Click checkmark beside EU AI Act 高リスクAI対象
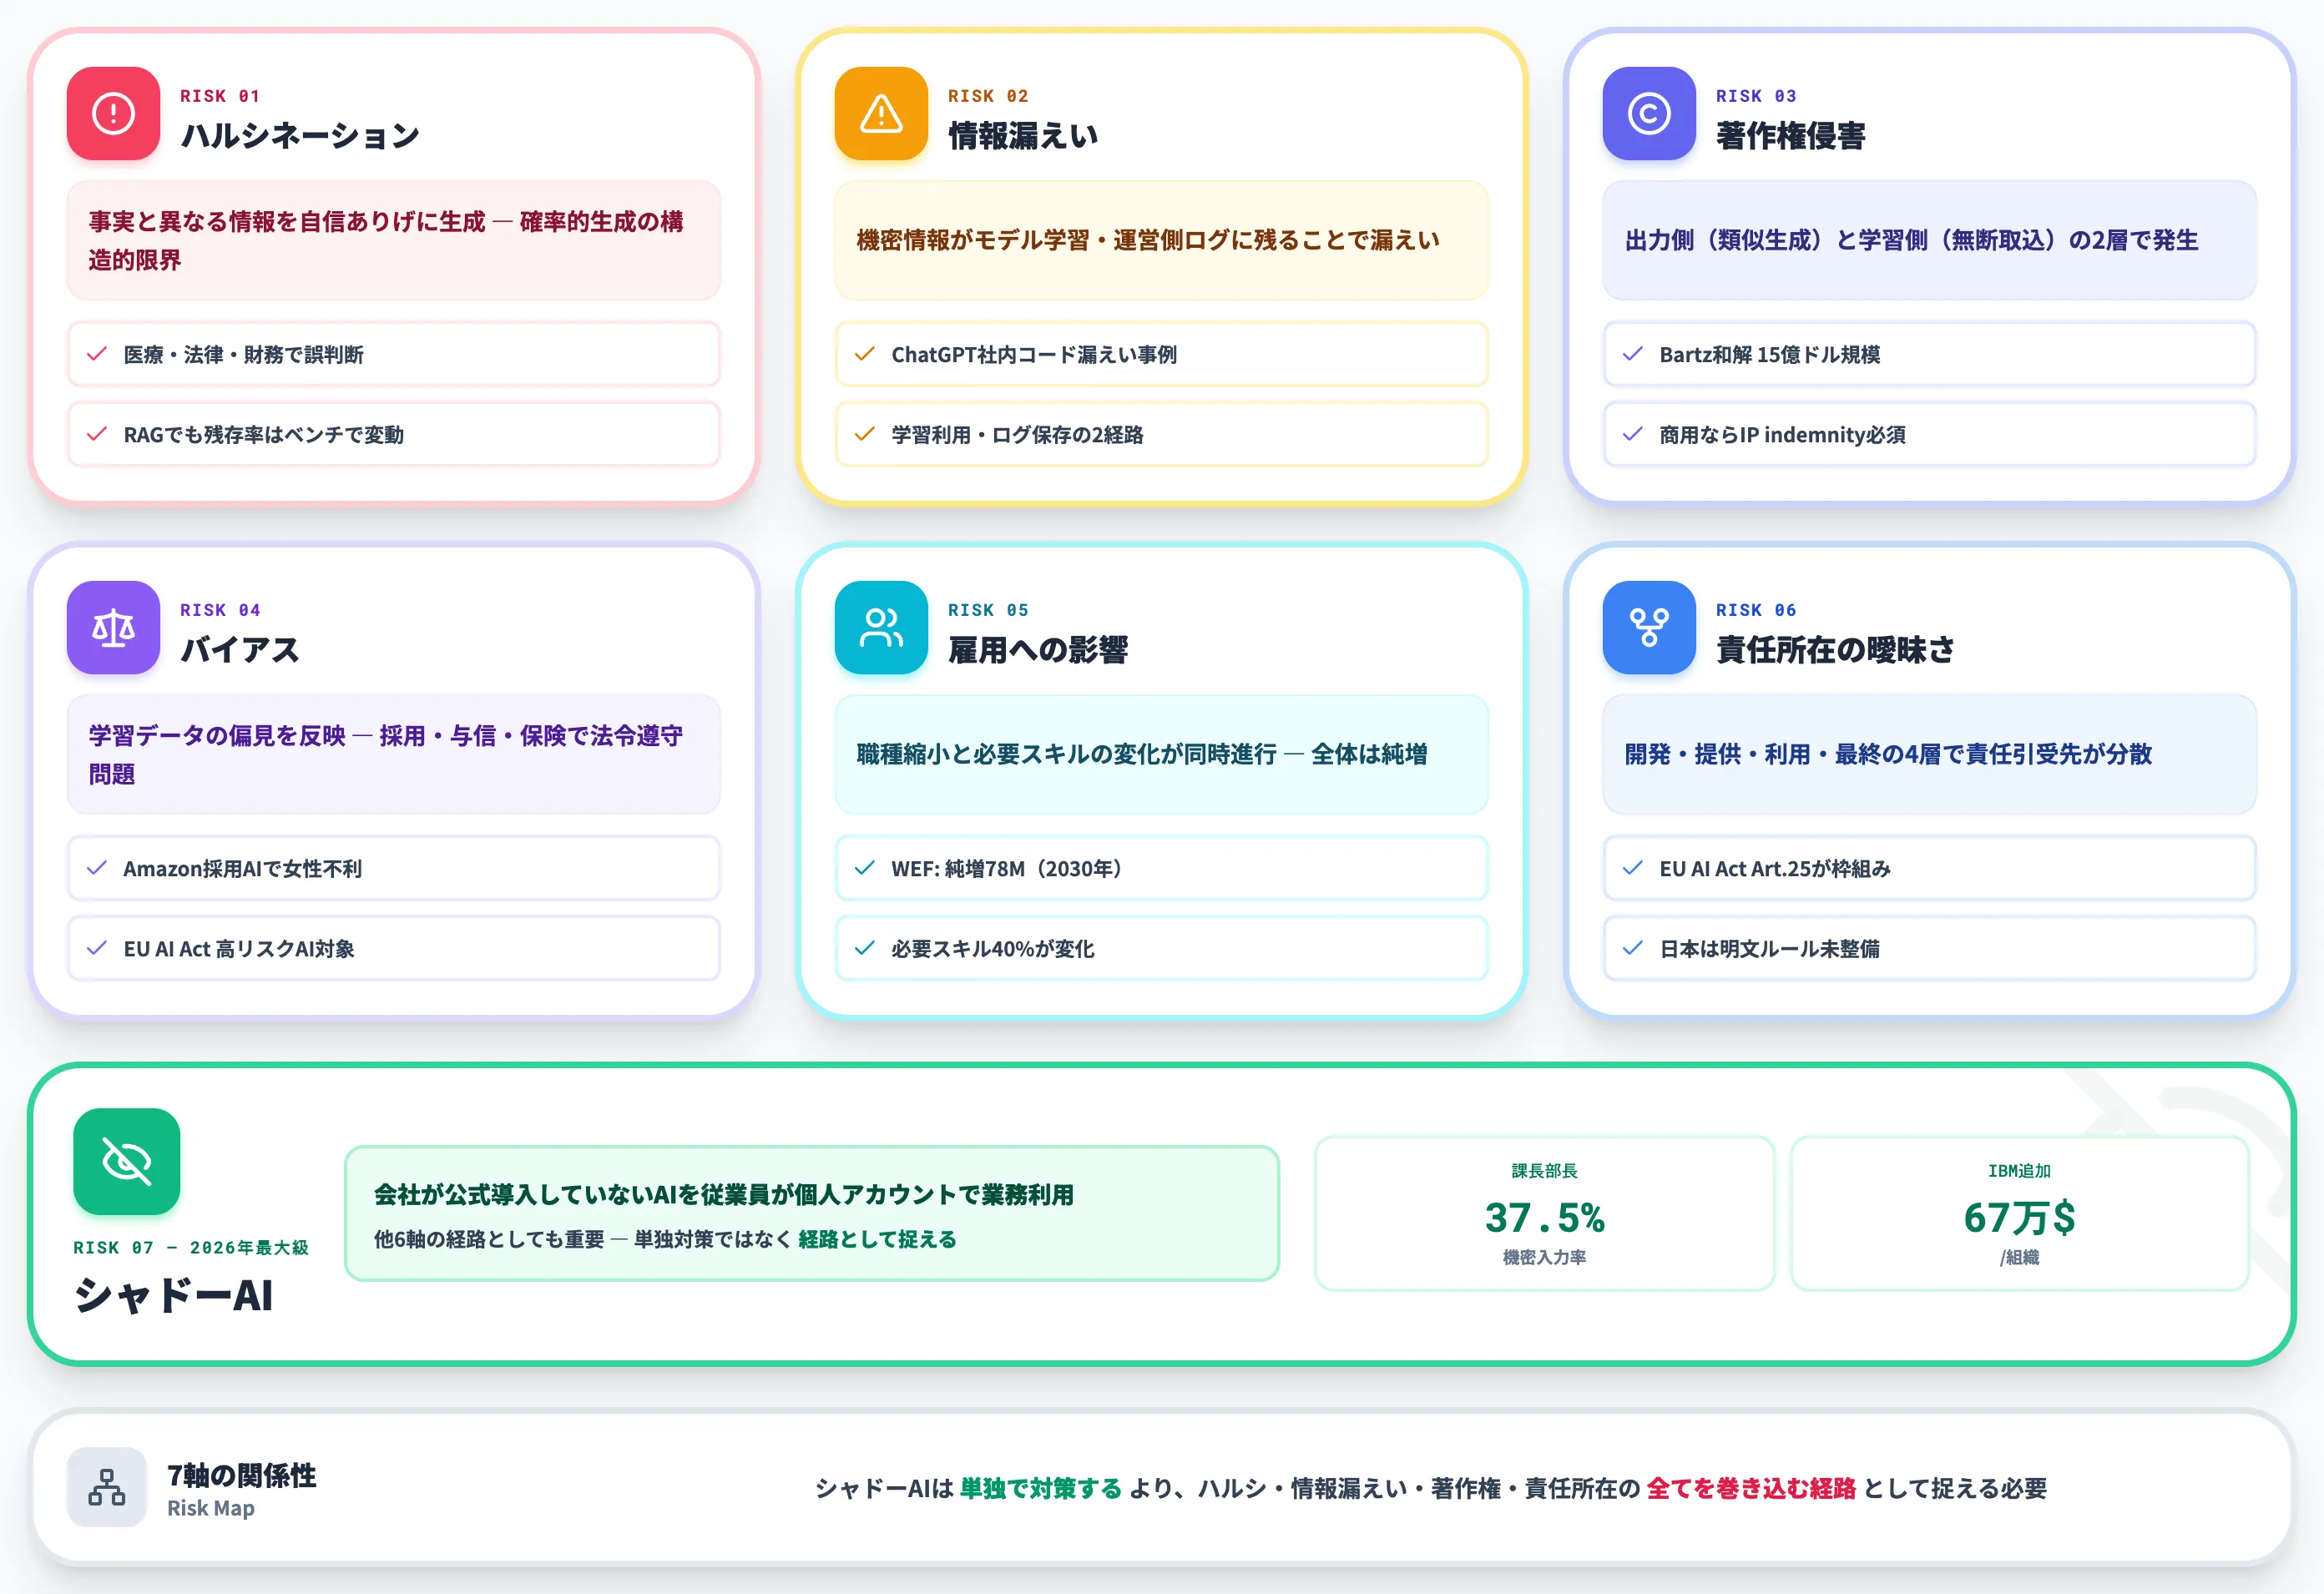The image size is (2324, 1594). (97, 948)
